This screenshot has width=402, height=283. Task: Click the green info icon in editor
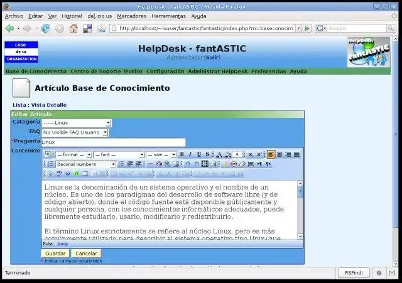(x=76, y=174)
